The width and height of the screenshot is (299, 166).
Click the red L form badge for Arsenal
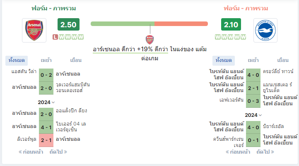[55, 37]
